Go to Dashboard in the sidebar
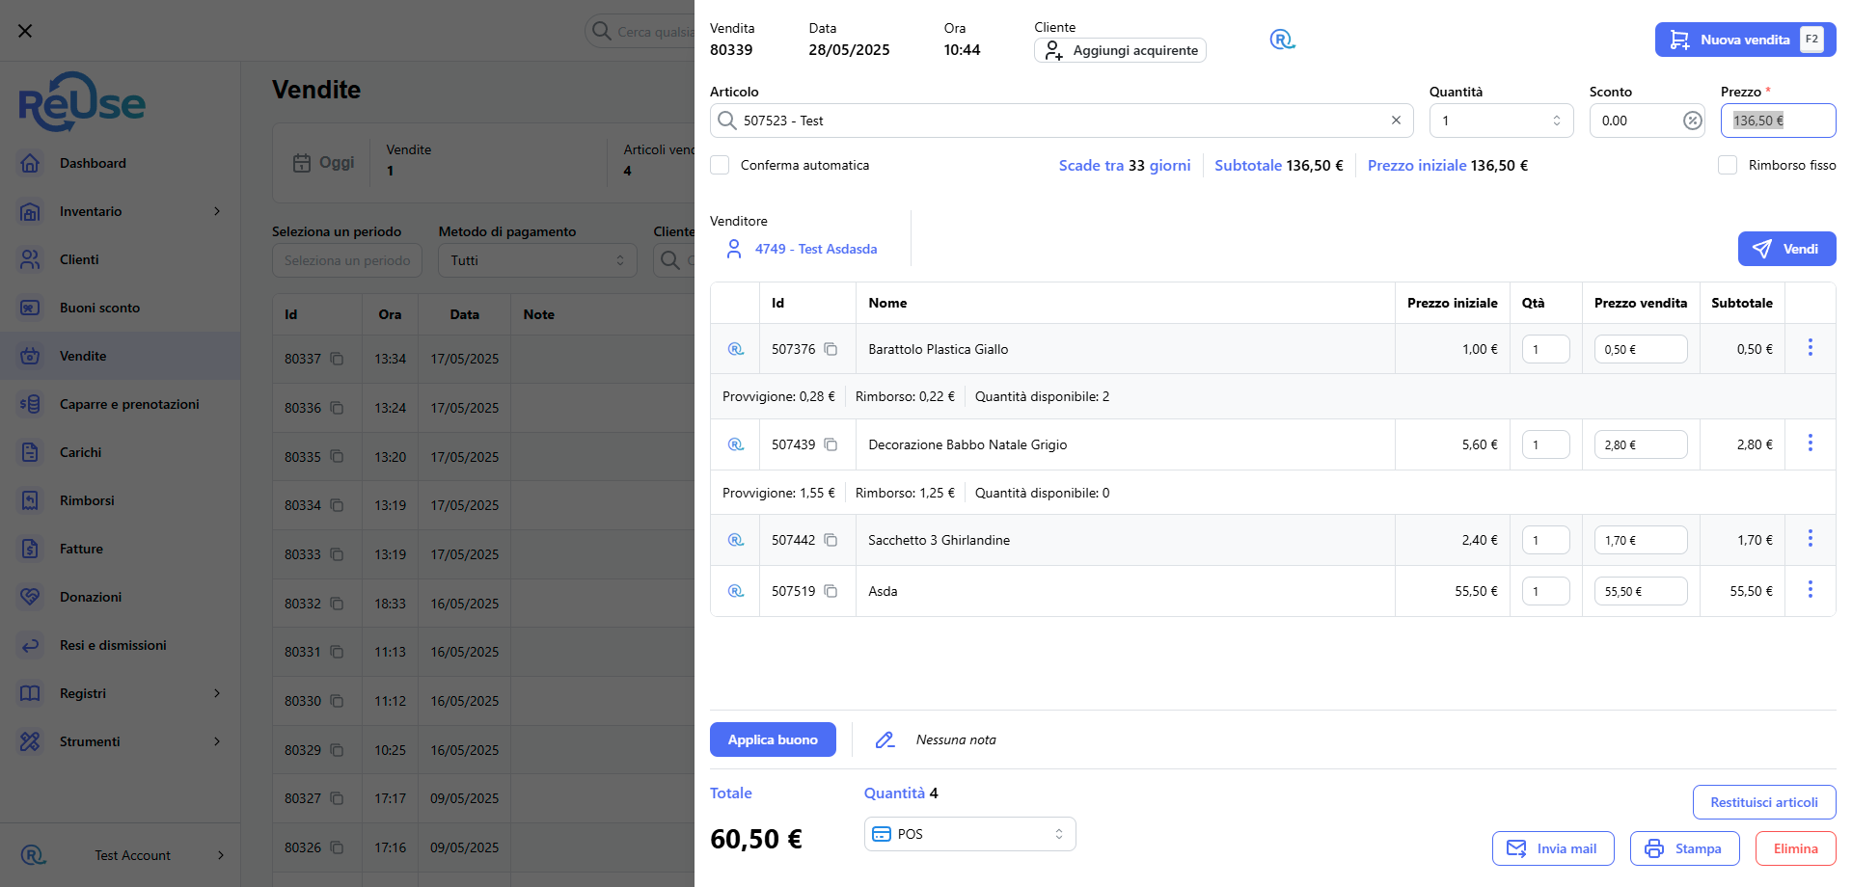This screenshot has width=1852, height=887. tap(93, 163)
